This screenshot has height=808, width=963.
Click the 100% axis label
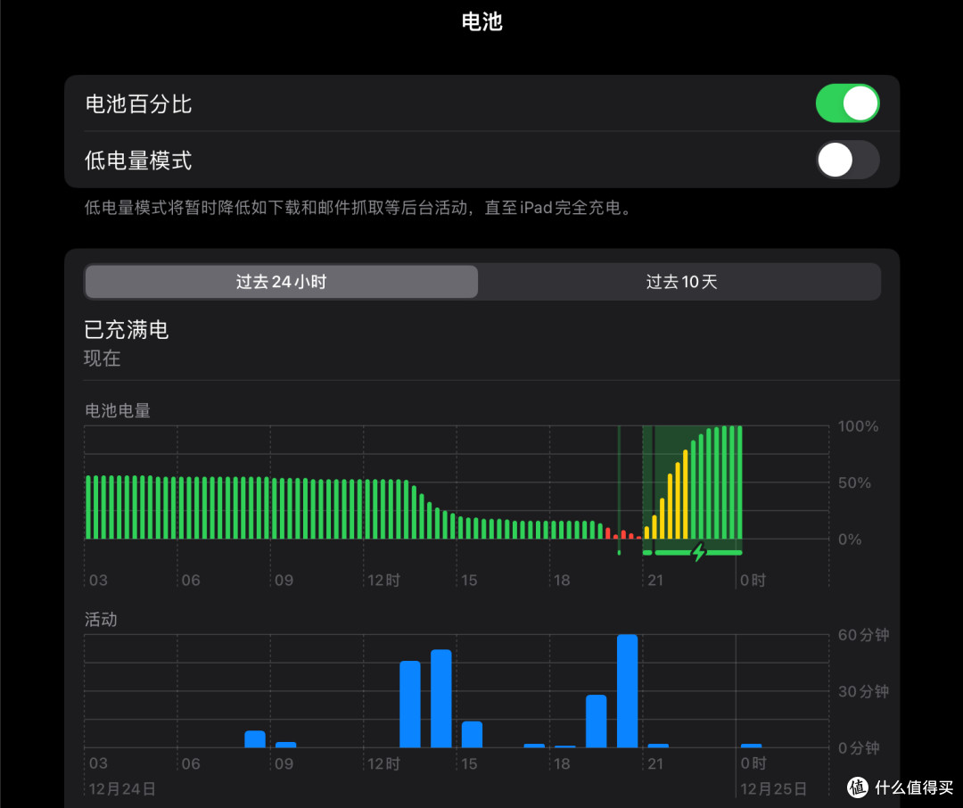click(858, 426)
